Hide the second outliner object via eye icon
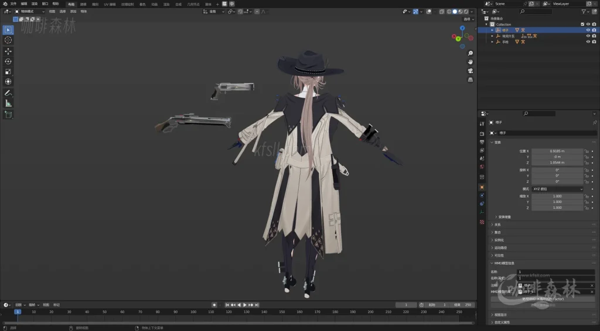 coord(588,36)
